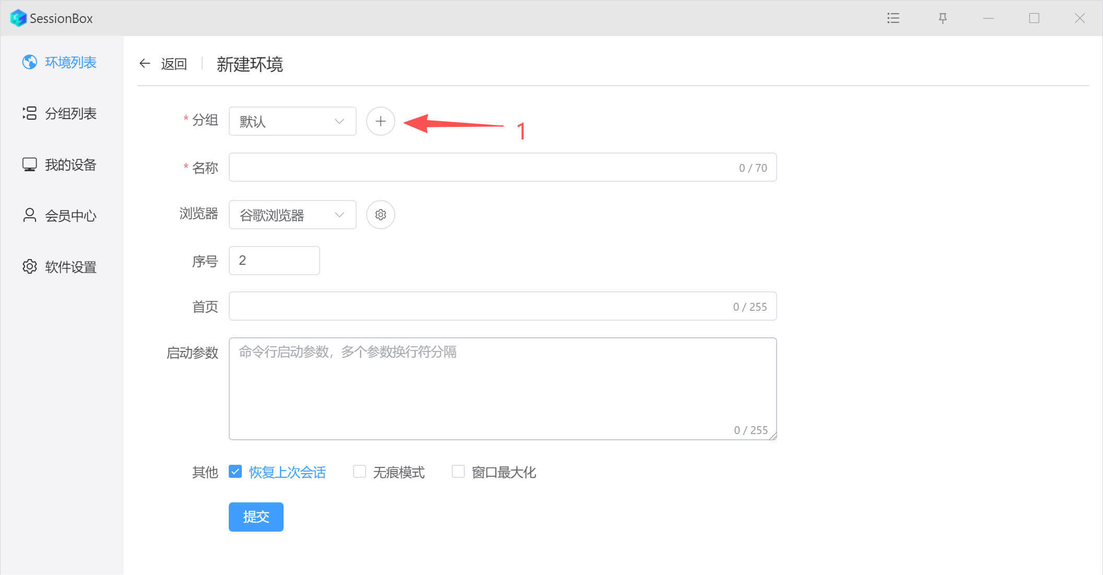This screenshot has height=575, width=1103.
Task: Click the 我的设备 monitor icon
Action: point(30,165)
